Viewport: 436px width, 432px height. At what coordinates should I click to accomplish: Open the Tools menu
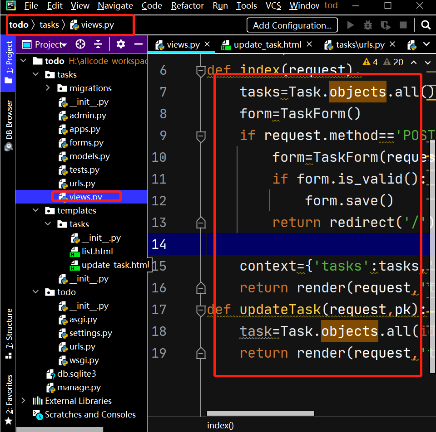[246, 5]
